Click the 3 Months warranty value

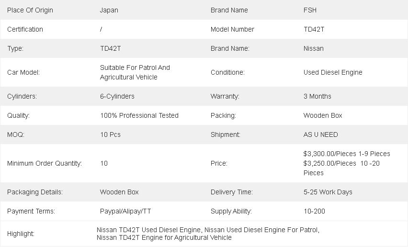[317, 97]
